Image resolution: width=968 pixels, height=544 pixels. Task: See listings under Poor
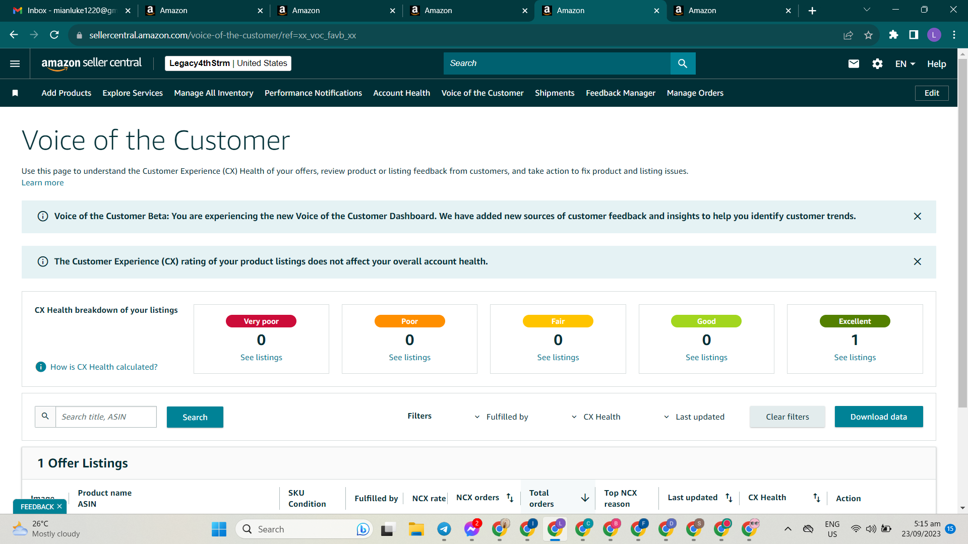pos(409,357)
